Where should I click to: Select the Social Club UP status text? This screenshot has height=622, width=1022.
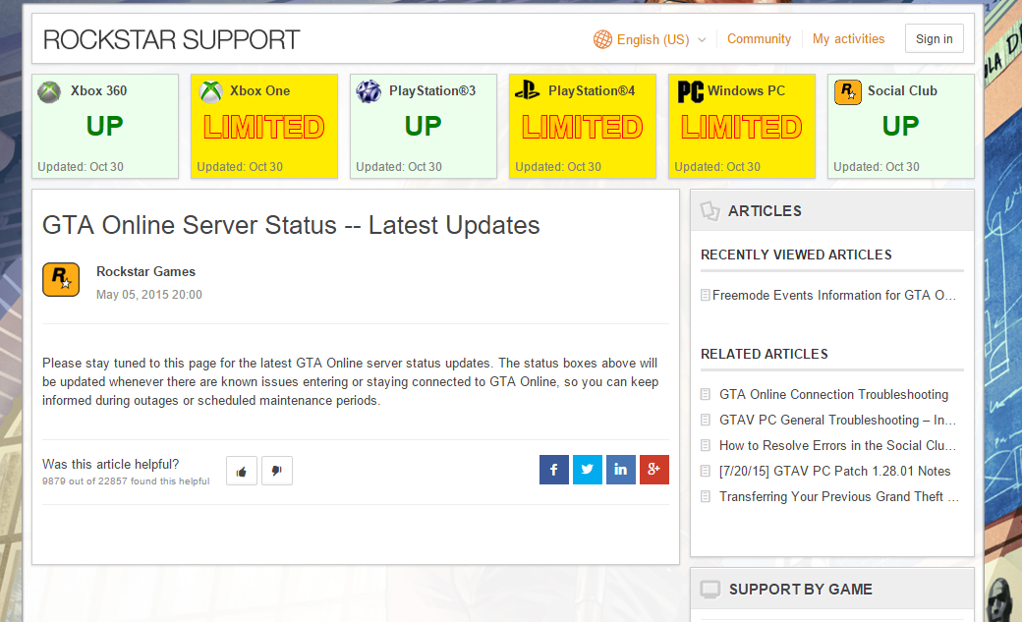coord(900,126)
